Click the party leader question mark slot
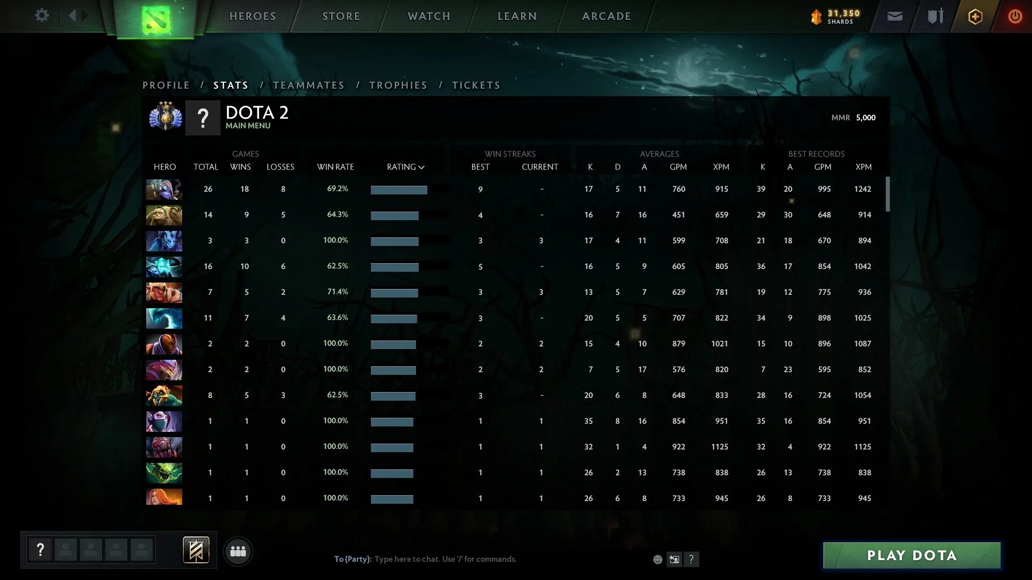This screenshot has width=1032, height=580. click(x=40, y=550)
